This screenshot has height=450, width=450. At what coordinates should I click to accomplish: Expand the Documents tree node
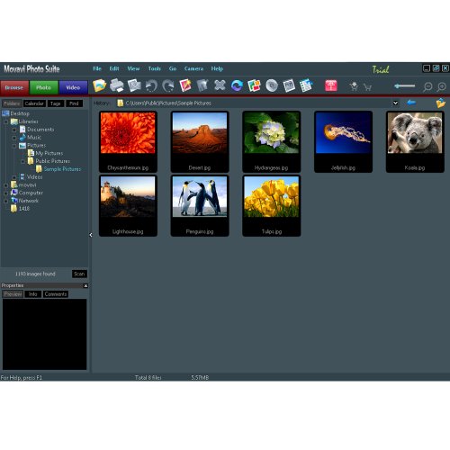coord(14,130)
